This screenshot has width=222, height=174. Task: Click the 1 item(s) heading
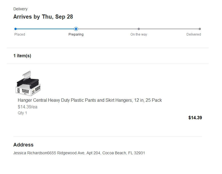(22, 56)
